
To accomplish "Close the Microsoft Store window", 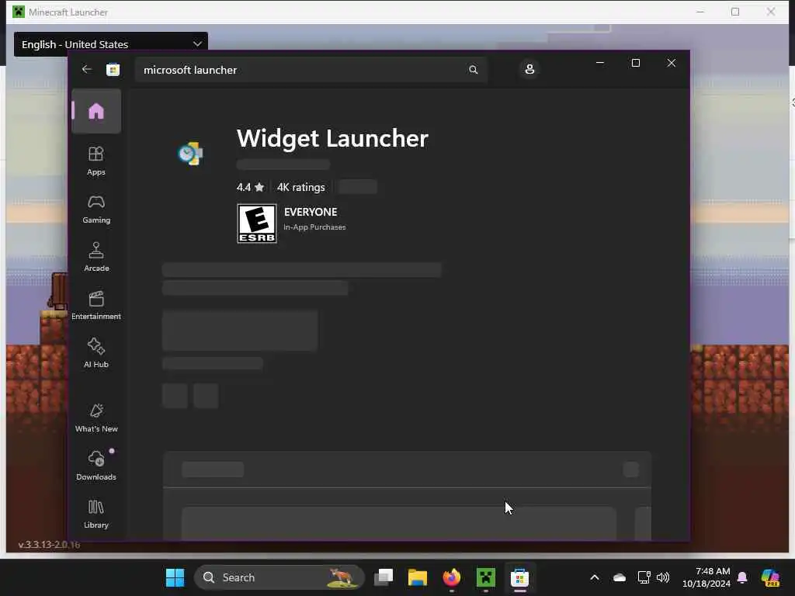I will [x=672, y=63].
